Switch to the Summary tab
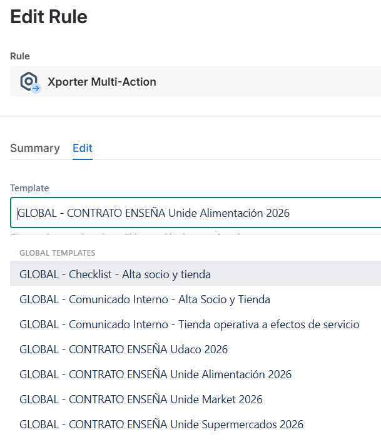381x442 pixels. [x=35, y=148]
